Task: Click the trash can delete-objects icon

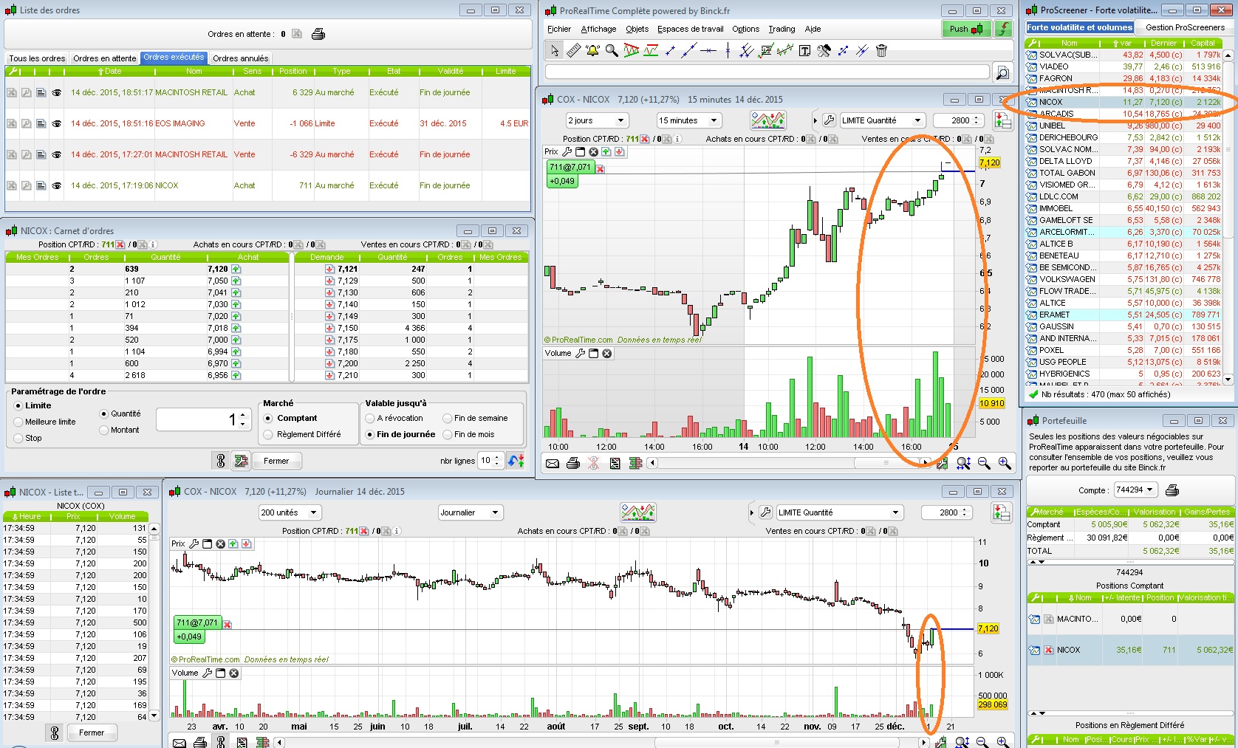Action: tap(881, 50)
